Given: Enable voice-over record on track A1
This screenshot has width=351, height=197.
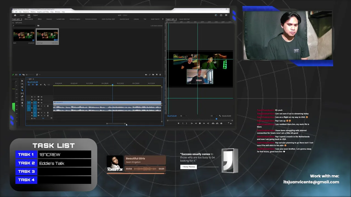Looking at the screenshot, I should pos(48,106).
